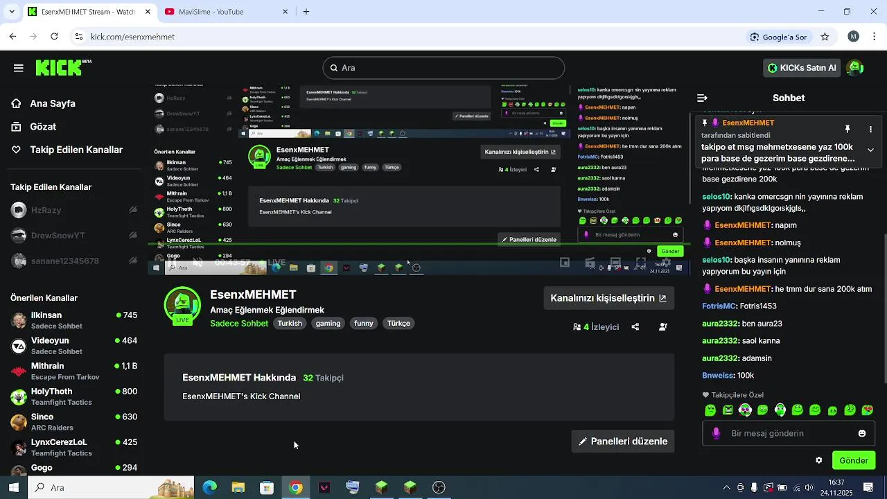Open stream player settings gear
Screen dimensions: 887x499
click(x=666, y=263)
